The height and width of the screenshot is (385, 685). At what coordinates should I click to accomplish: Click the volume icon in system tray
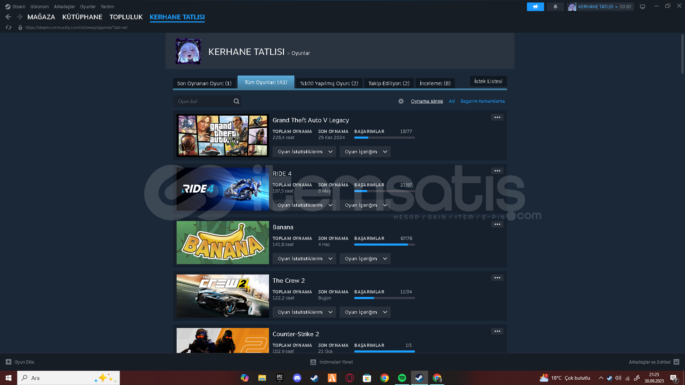tap(618, 378)
